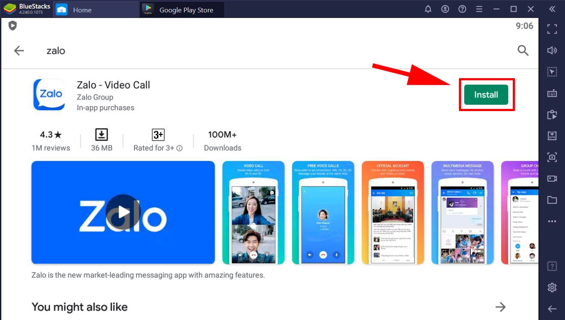Click the BlueStacks logo
Screen dimensions: 565x320
[10, 9]
